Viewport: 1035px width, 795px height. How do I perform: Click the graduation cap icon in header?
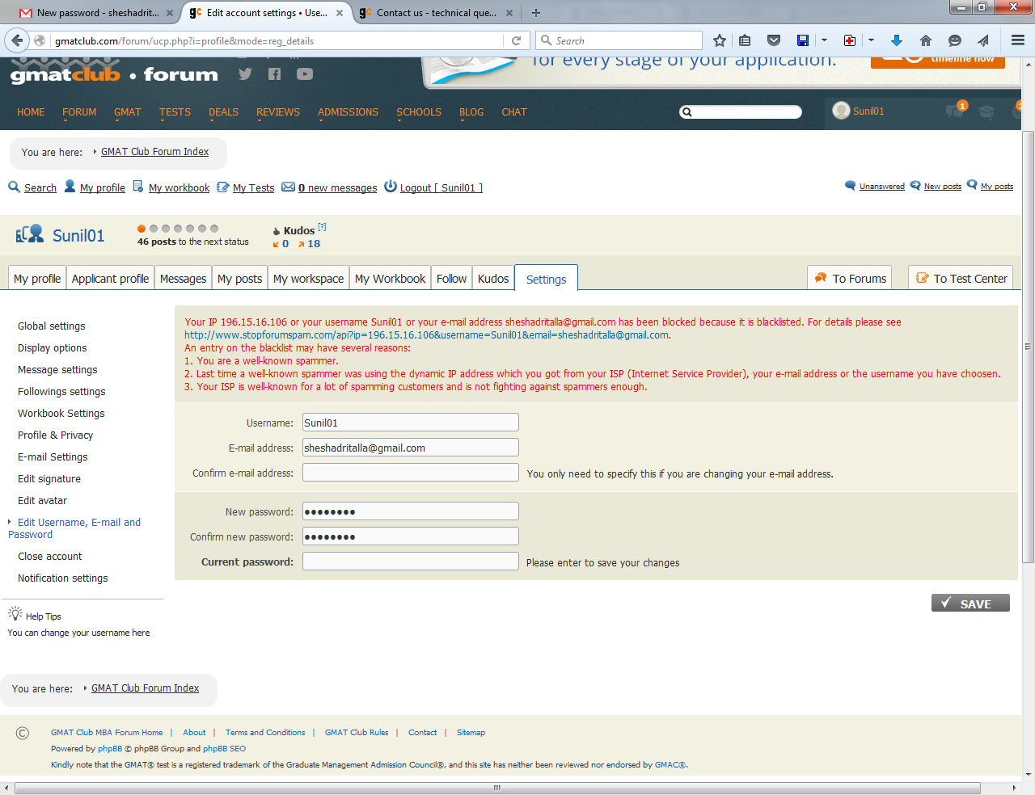pyautogui.click(x=986, y=112)
